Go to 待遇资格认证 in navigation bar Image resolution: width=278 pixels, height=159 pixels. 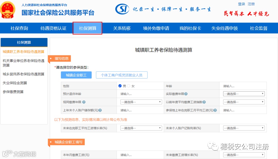(x=53, y=28)
